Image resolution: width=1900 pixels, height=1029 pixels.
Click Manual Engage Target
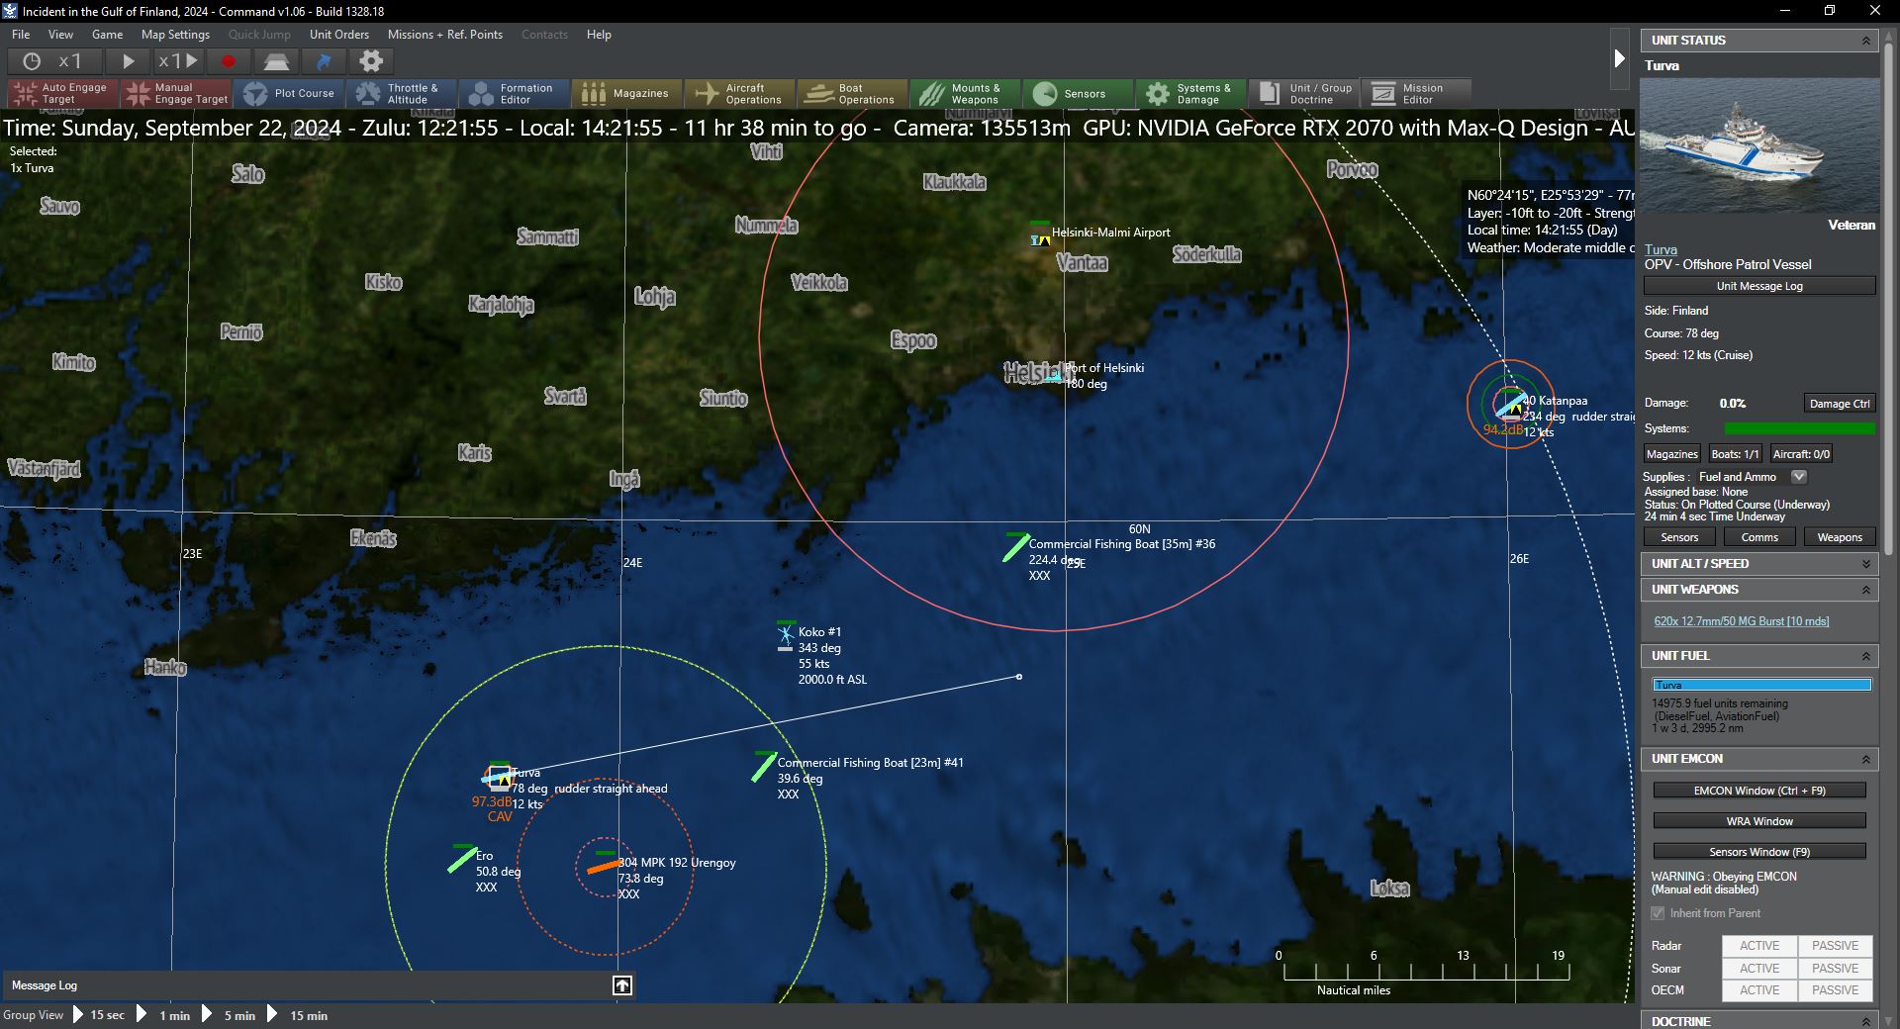[x=176, y=94]
